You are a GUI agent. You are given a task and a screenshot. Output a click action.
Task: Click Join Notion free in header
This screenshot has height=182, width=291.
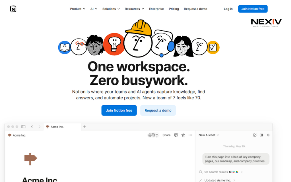tap(253, 9)
